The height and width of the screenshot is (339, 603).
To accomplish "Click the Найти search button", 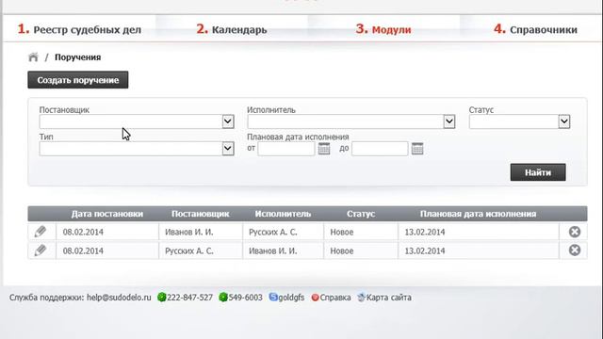I will [x=538, y=172].
